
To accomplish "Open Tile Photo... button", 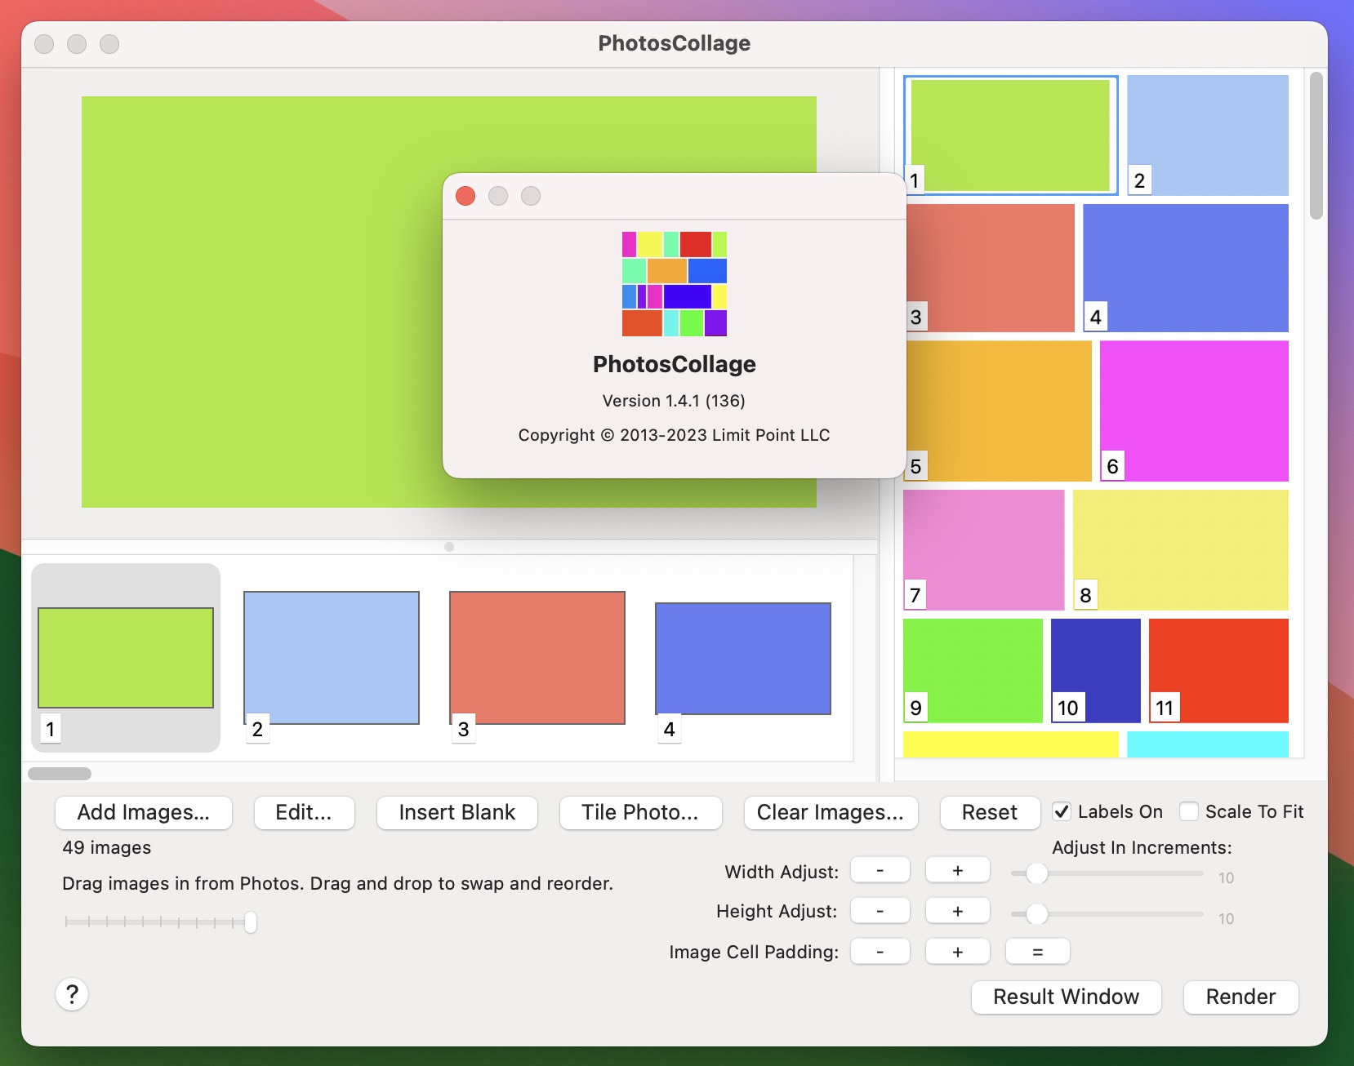I will pyautogui.click(x=640, y=812).
